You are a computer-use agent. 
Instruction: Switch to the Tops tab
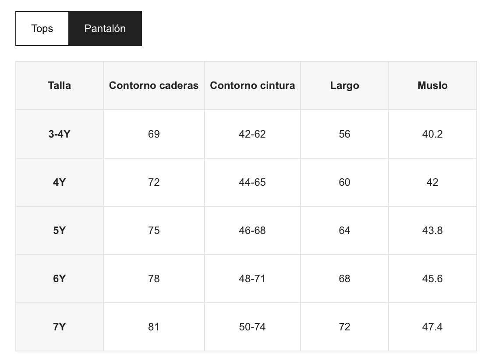(x=42, y=28)
